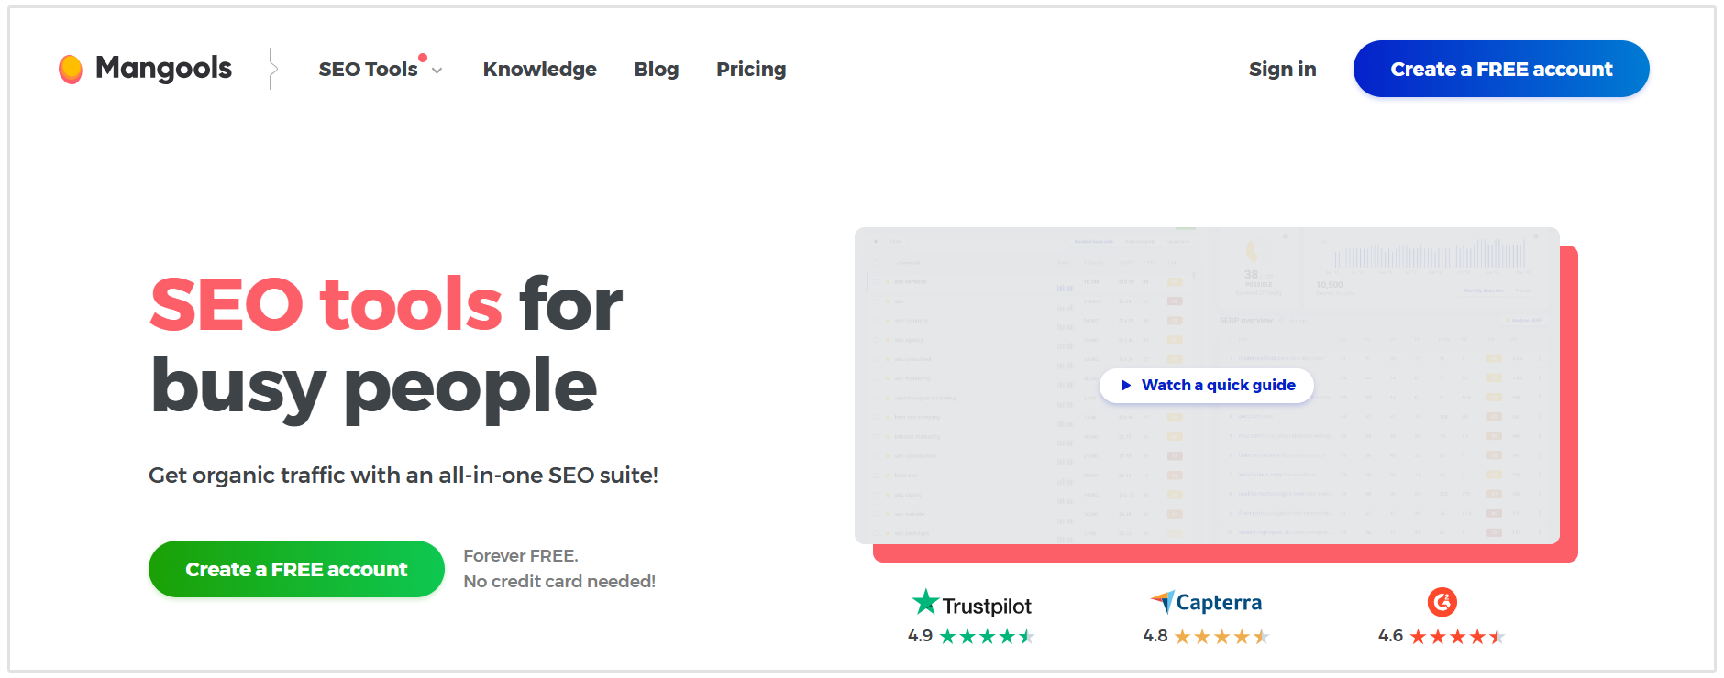Go to the Knowledge menu item
This screenshot has height=678, width=1724.
pyautogui.click(x=539, y=70)
